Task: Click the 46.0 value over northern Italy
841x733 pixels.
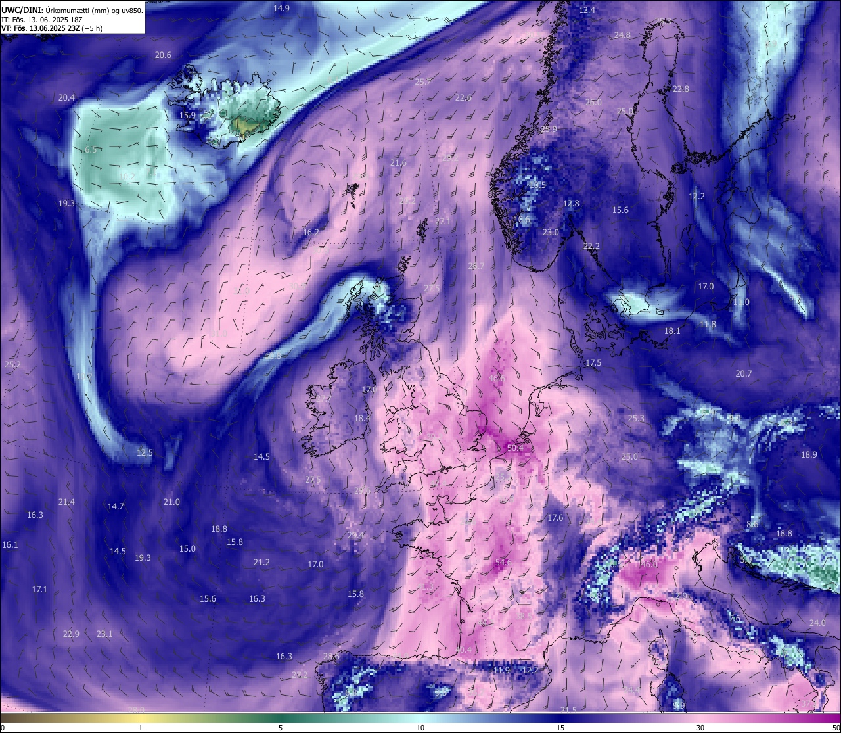Action: [x=649, y=564]
